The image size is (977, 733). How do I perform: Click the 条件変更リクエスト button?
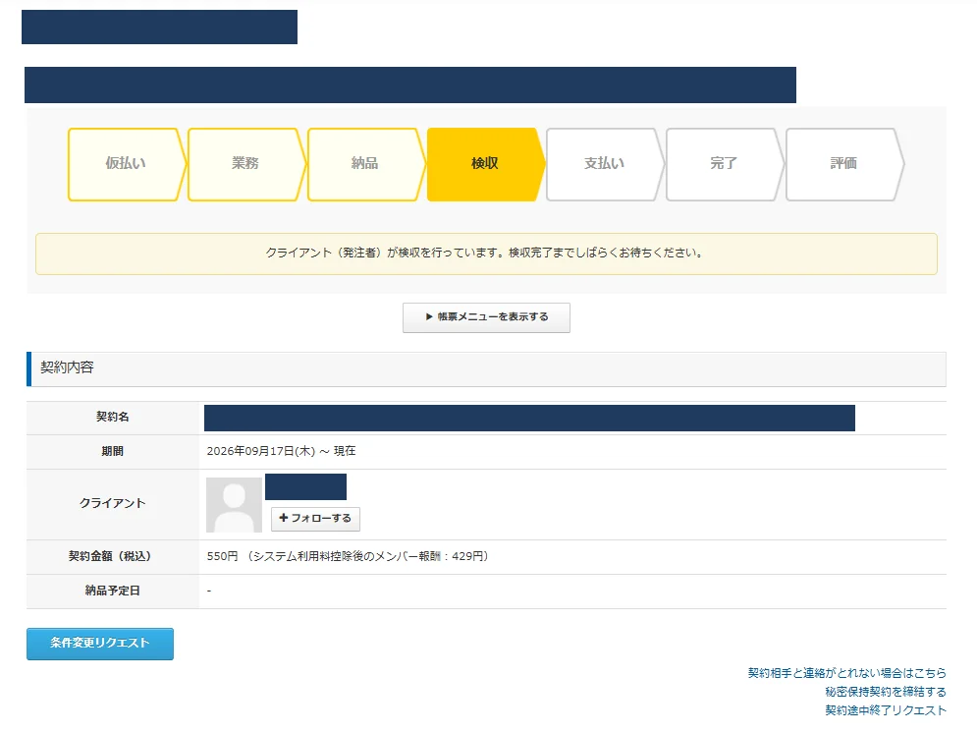pos(100,644)
